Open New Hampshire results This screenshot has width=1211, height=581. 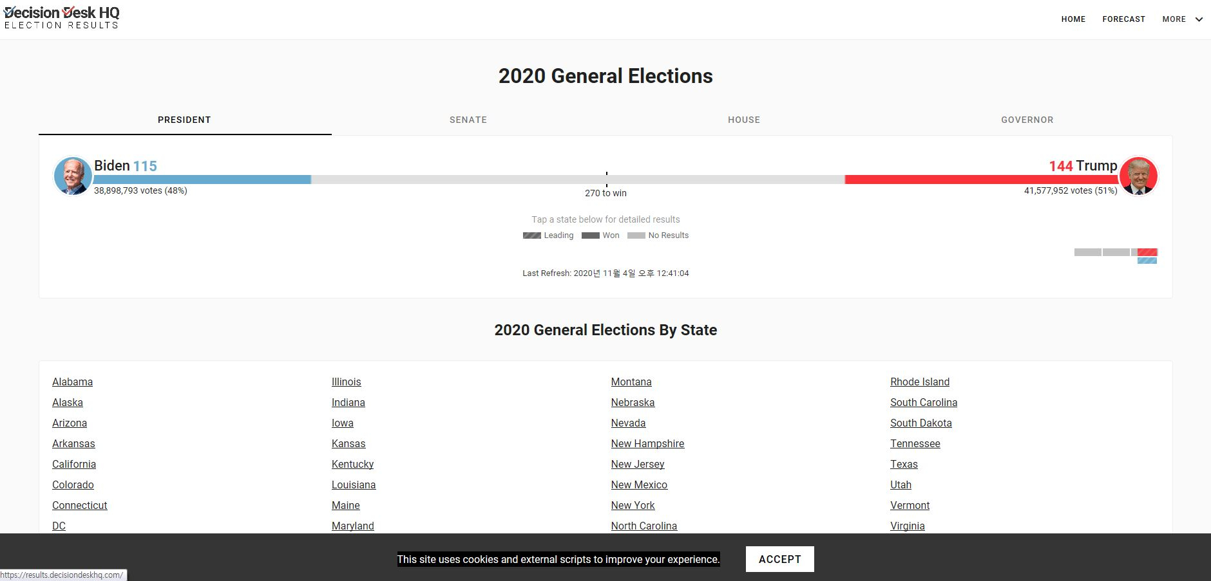[647, 443]
